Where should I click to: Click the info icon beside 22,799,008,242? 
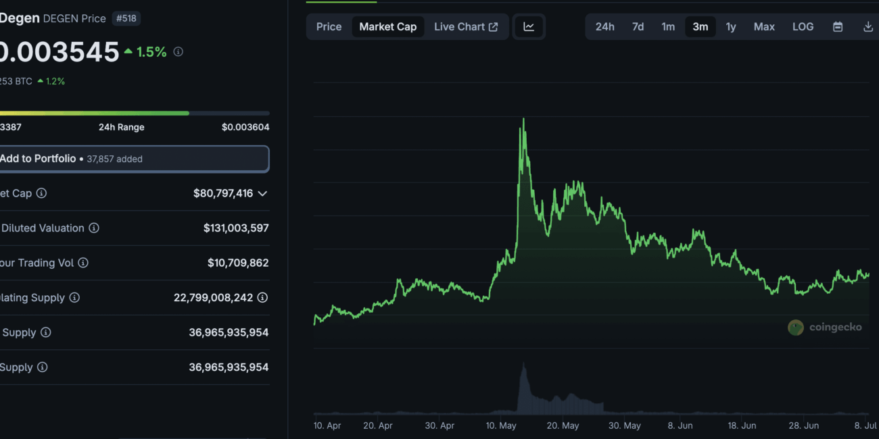tap(262, 298)
